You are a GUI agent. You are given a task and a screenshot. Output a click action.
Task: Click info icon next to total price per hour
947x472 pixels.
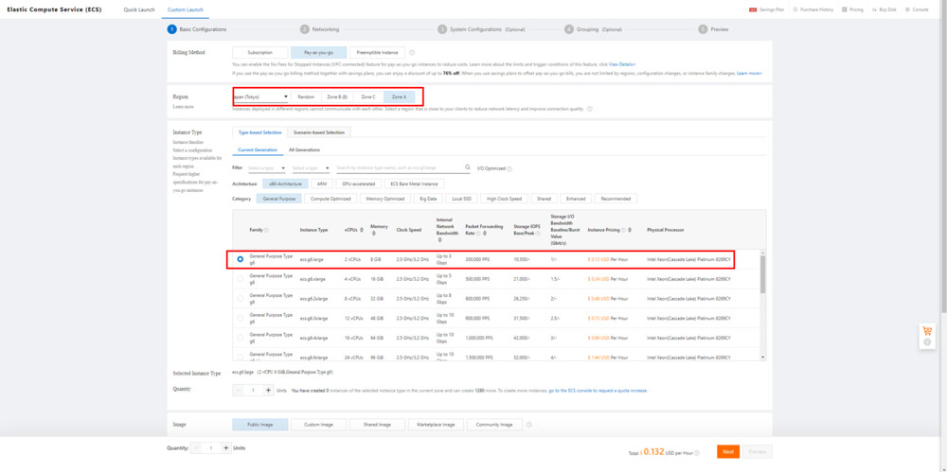pos(697,453)
